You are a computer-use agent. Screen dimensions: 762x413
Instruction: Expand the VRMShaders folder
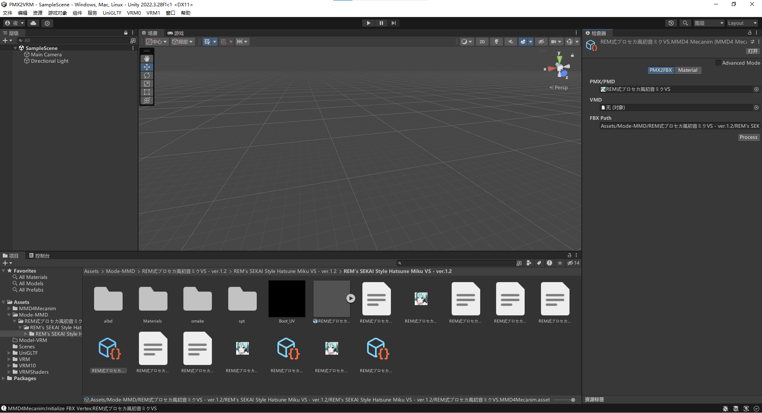tap(9, 372)
